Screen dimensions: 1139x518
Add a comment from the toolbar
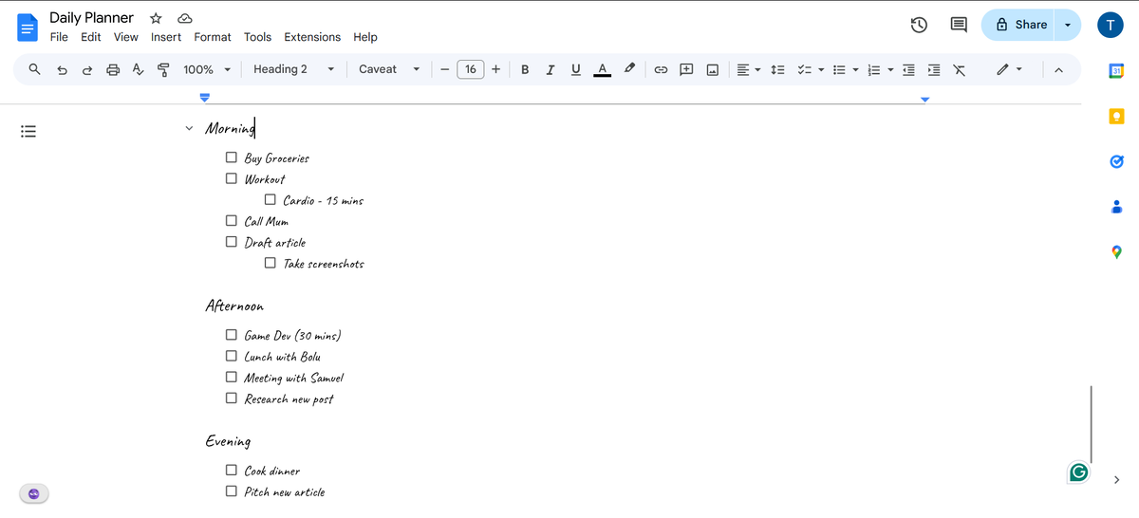click(x=686, y=69)
